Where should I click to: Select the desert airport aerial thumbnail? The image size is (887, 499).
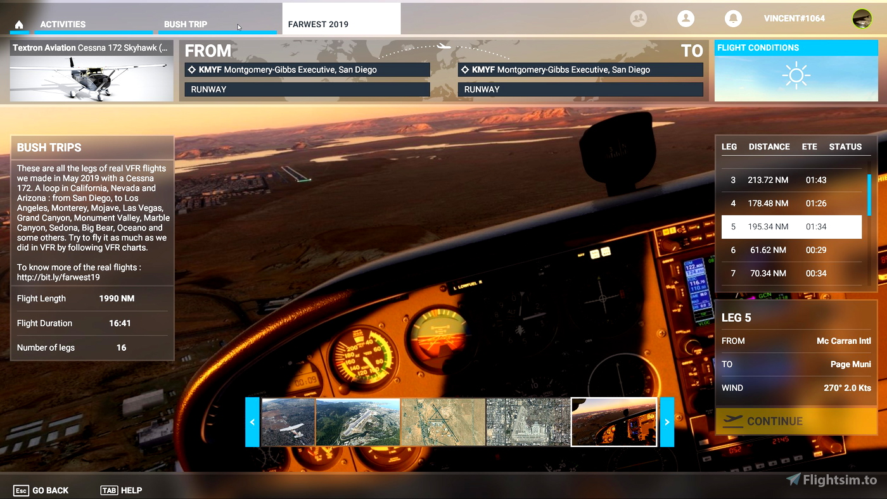[x=443, y=422]
